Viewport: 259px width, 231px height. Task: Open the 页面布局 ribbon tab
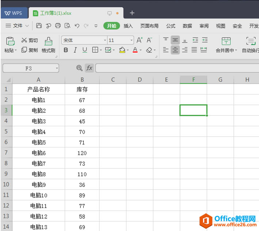click(x=149, y=26)
